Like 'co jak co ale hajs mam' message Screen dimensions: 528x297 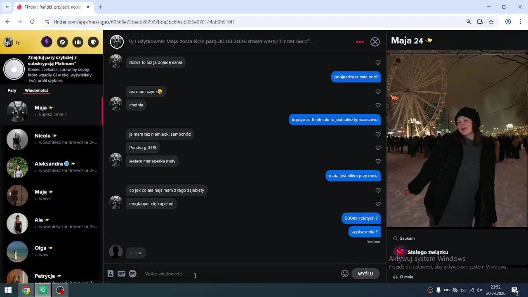click(x=378, y=191)
